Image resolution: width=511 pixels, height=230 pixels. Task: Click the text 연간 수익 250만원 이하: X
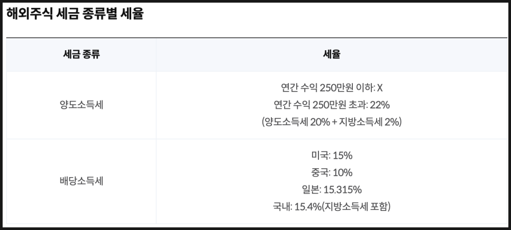pyautogui.click(x=332, y=88)
